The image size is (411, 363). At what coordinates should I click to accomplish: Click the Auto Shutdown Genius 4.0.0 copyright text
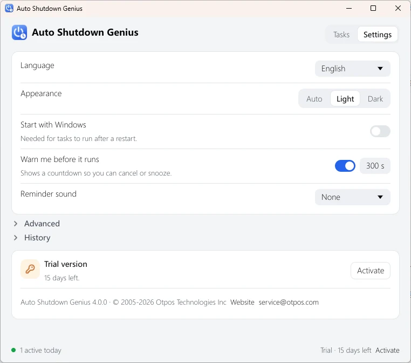[x=123, y=302]
